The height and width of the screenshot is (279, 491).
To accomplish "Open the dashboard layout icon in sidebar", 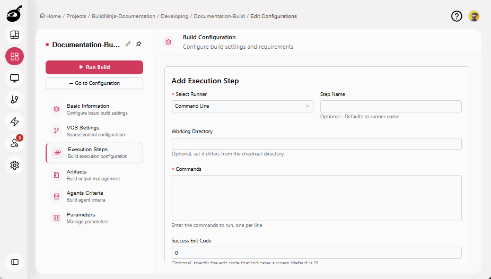I will 15,35.
